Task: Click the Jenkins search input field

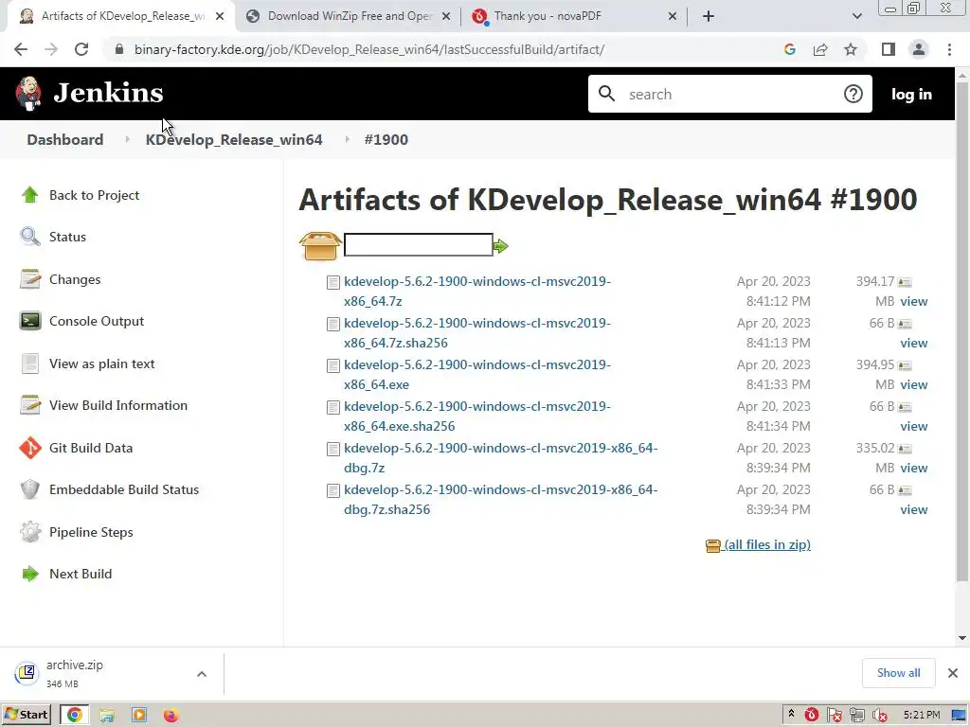Action: tap(730, 94)
